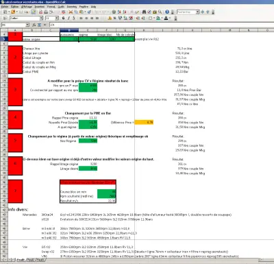The height and width of the screenshot is (264, 274).
Task: Open a file with the Open icon
Action: (x=13, y=12)
